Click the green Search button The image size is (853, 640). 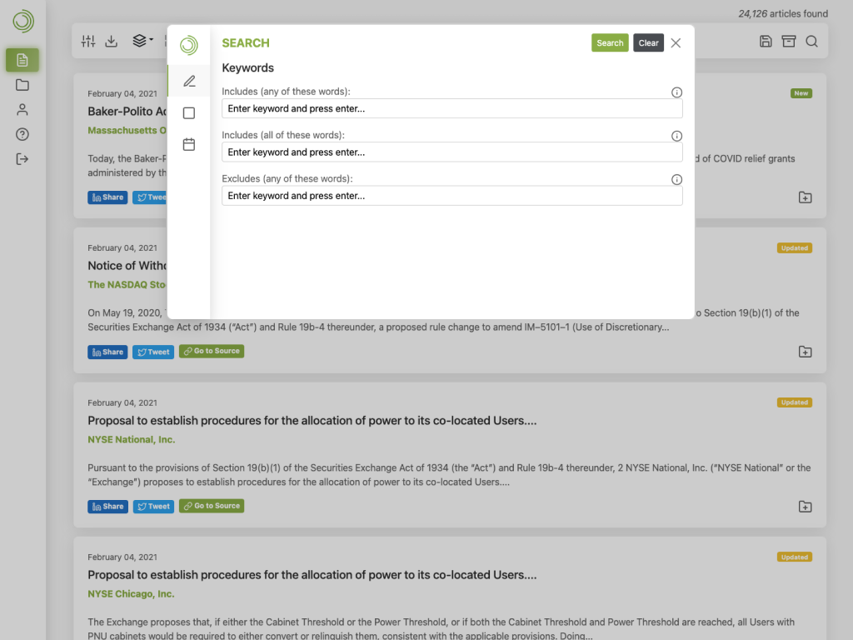610,42
